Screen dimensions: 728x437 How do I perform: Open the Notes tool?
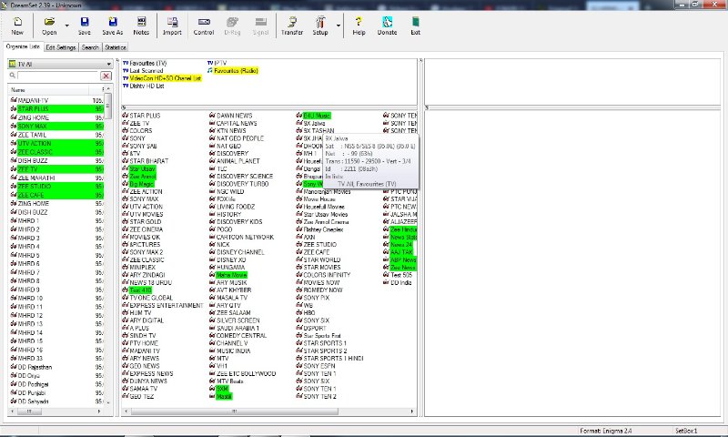tap(141, 25)
